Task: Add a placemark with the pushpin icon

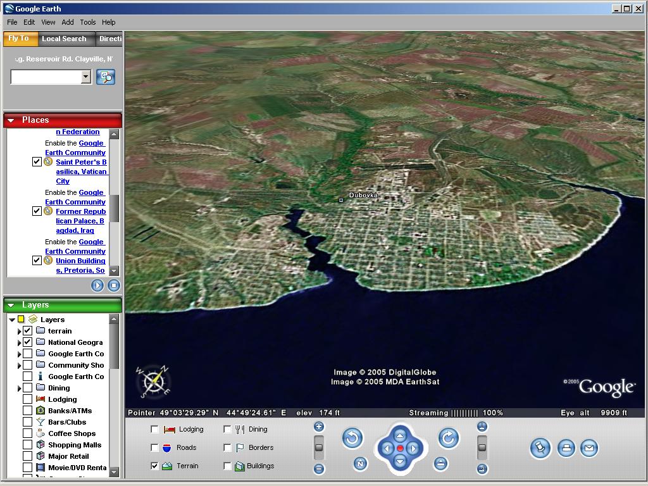Action: [540, 448]
